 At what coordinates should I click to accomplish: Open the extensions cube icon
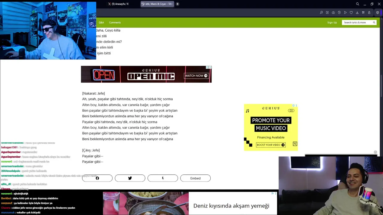pyautogui.click(x=378, y=13)
